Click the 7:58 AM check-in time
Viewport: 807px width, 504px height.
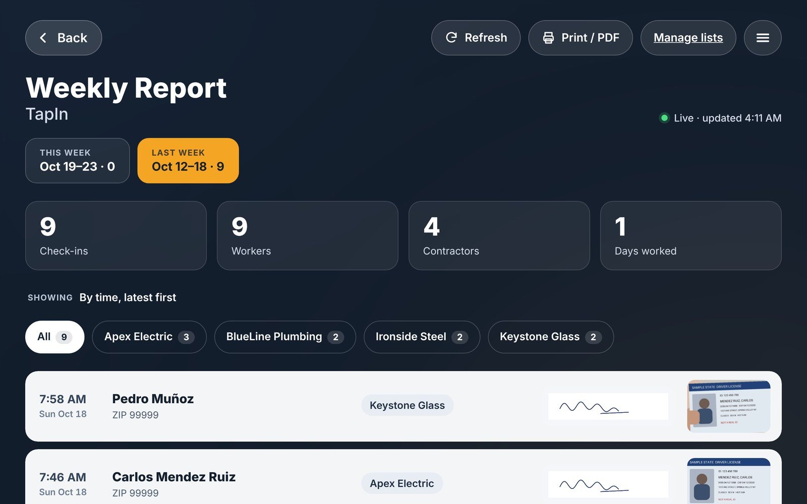tap(63, 399)
